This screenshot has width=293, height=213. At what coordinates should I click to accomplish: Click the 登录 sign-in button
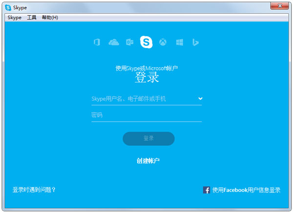(148, 139)
